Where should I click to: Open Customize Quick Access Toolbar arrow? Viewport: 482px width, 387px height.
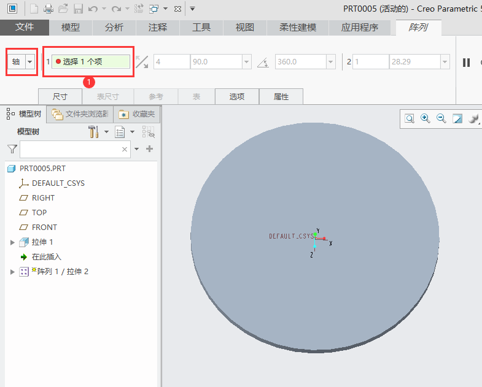point(192,9)
